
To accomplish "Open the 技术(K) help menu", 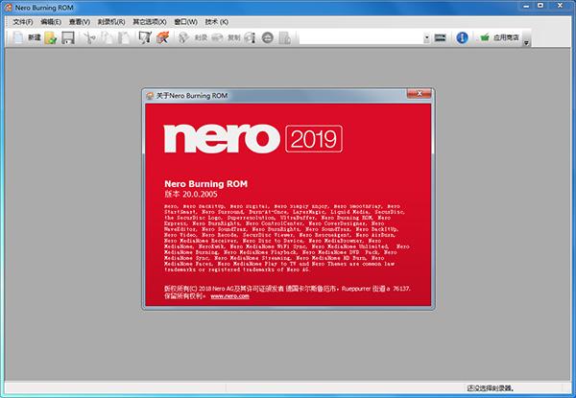I will [216, 22].
